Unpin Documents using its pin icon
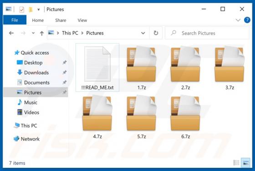The height and width of the screenshot is (171, 255). point(65,82)
